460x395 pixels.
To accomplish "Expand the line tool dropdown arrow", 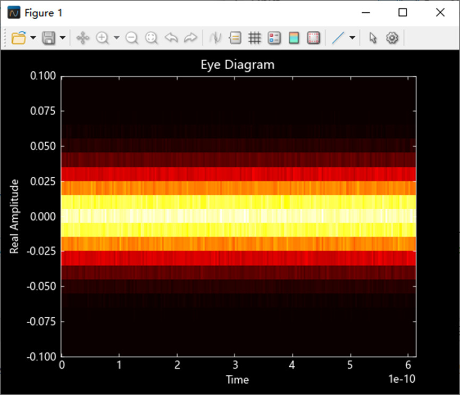I will tap(353, 38).
